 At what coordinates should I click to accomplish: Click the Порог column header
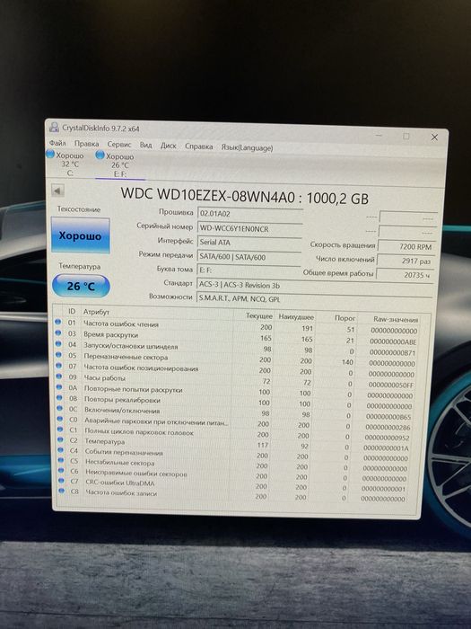pos(345,318)
